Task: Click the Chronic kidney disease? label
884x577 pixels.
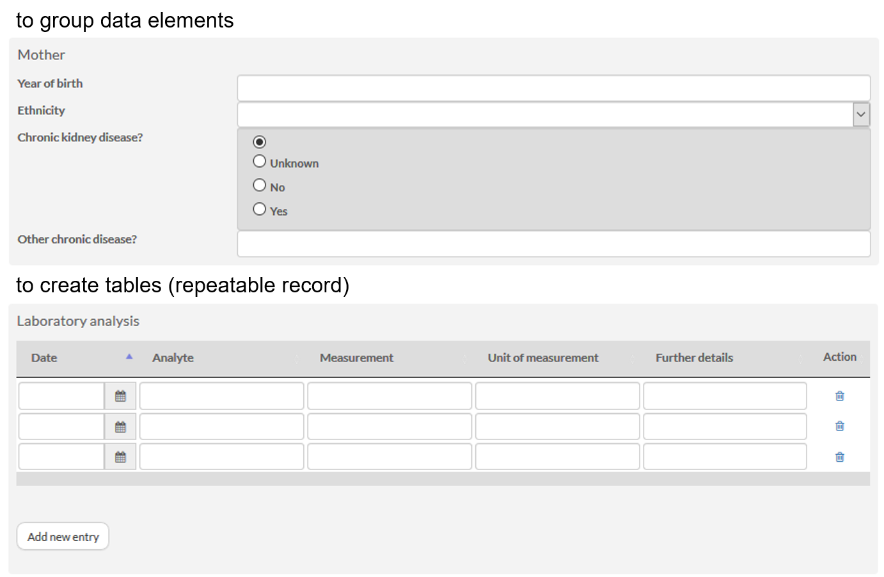Action: coord(80,137)
